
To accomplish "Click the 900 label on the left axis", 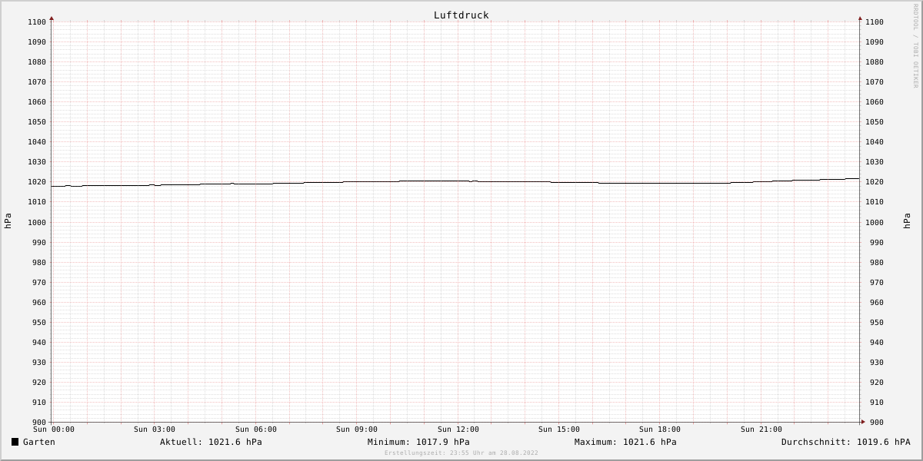I will (x=39, y=423).
